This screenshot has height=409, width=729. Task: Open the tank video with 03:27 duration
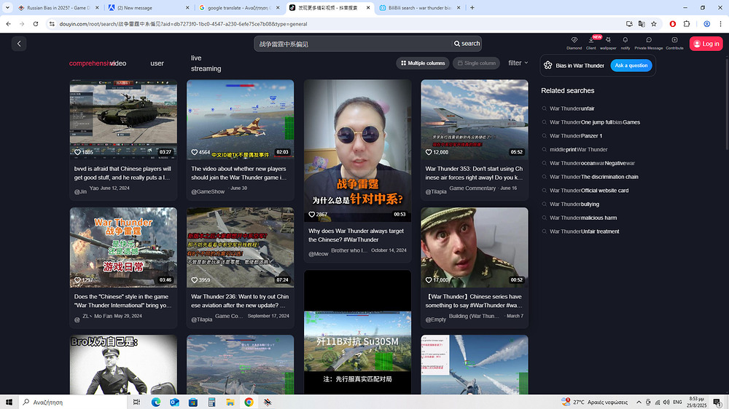[x=123, y=119]
